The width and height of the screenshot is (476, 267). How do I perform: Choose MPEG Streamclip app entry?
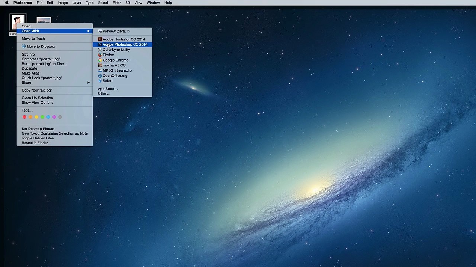tap(117, 70)
